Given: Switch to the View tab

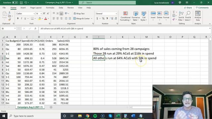Looking at the screenshot, I should coord(80,8).
